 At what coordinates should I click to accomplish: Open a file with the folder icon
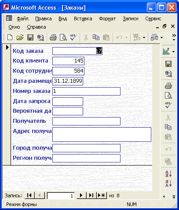click(x=20, y=37)
